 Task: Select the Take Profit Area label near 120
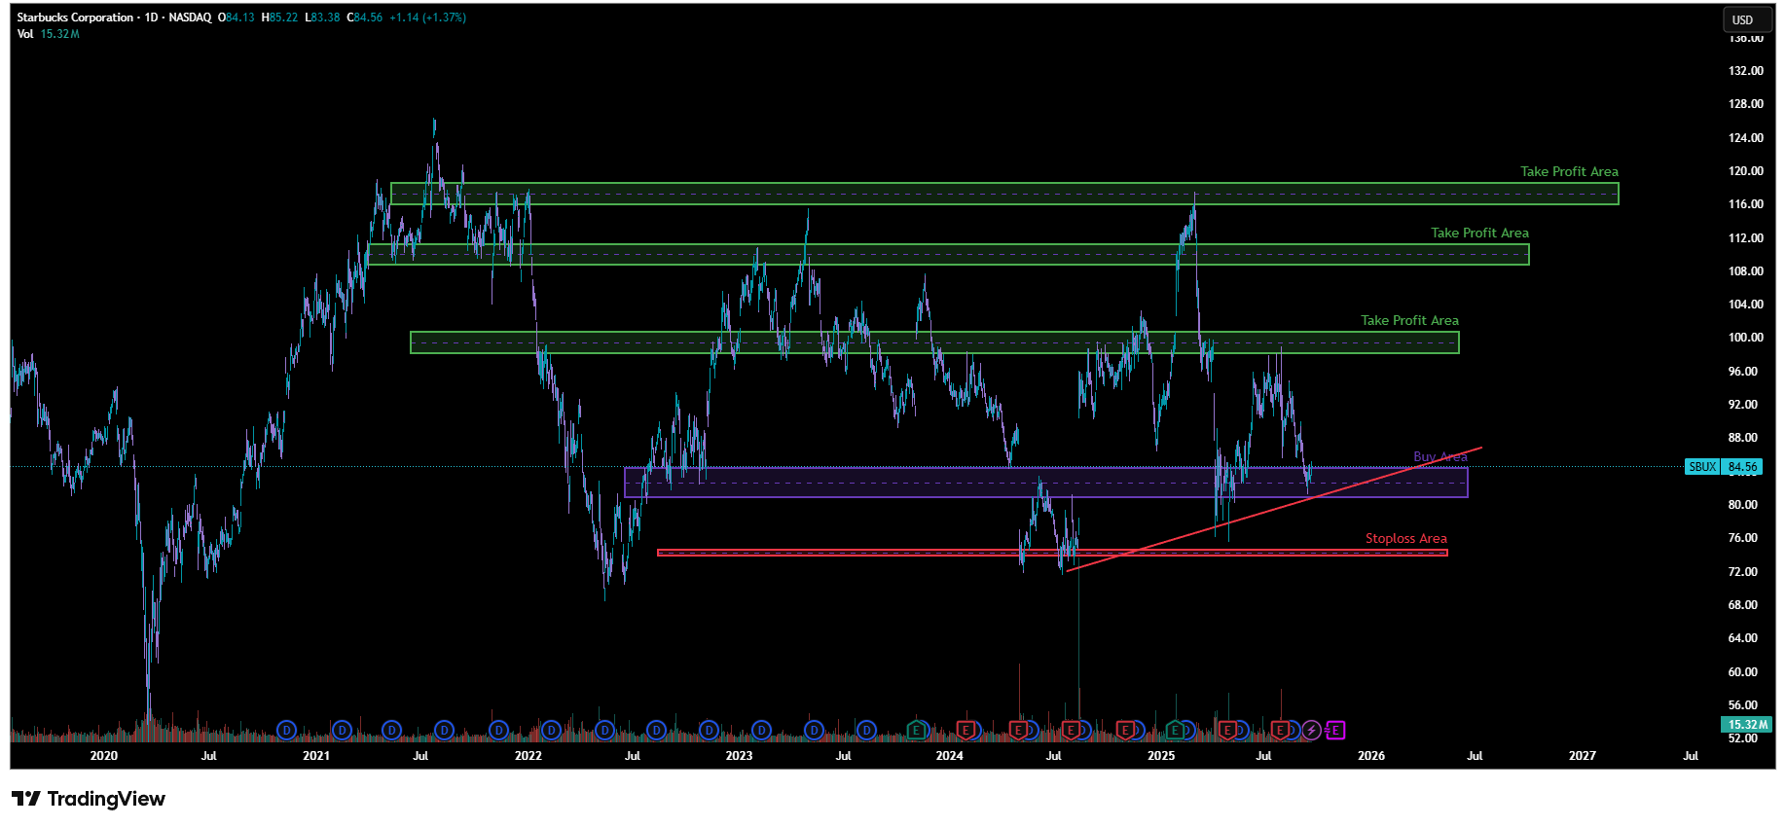[1569, 172]
